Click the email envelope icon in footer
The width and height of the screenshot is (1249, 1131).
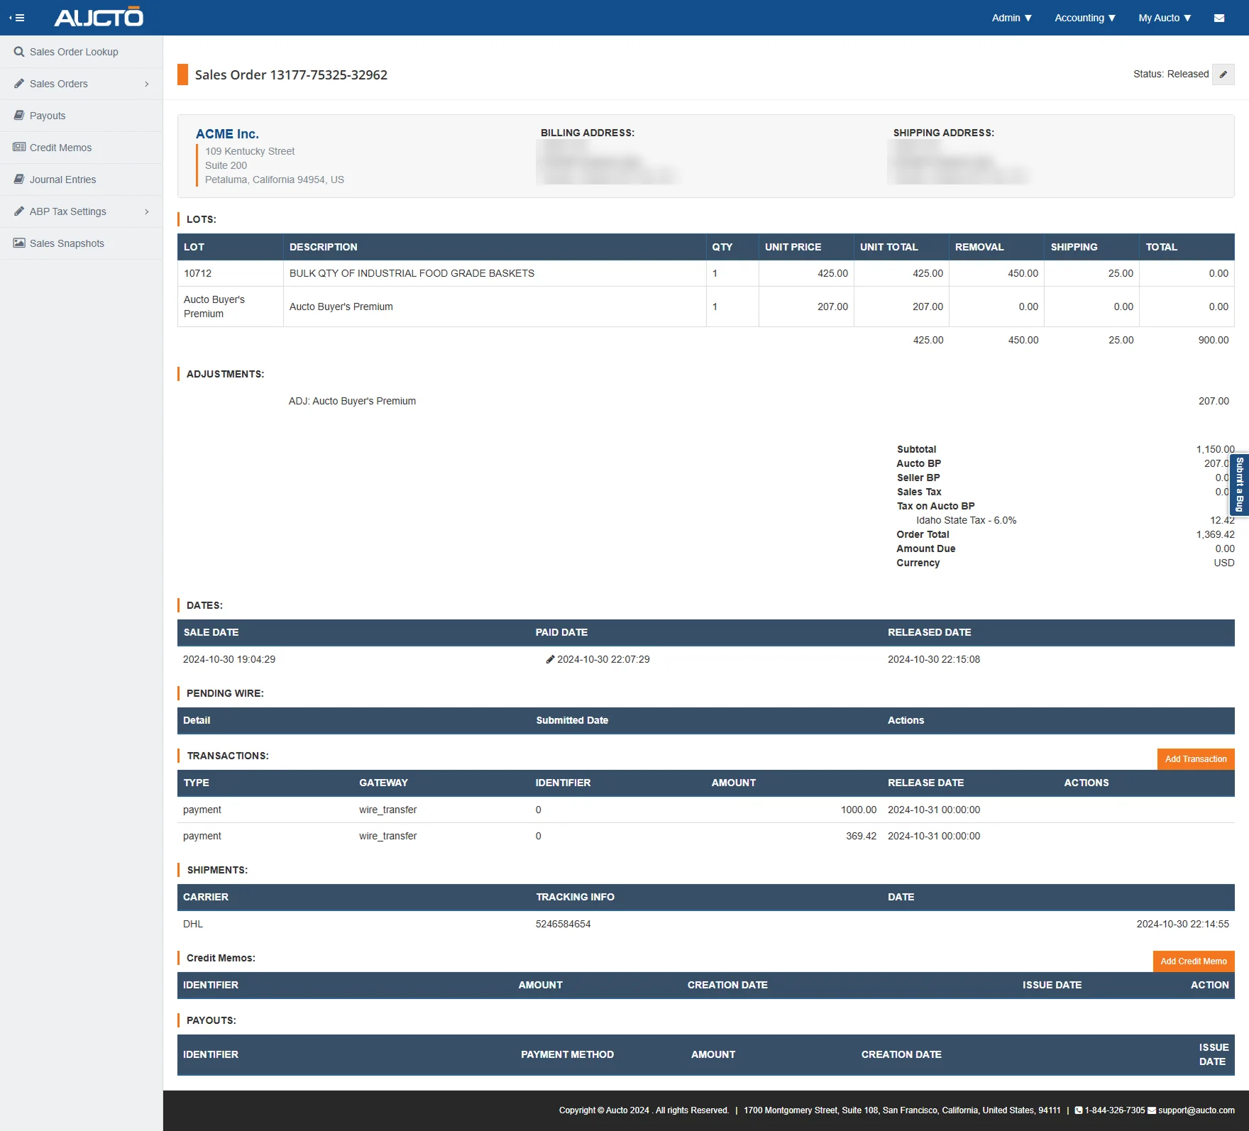[x=1152, y=1110]
